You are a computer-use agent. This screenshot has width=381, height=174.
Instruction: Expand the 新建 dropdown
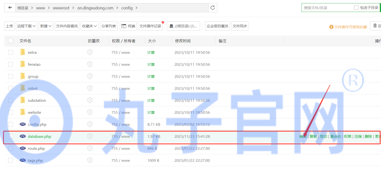pyautogui.click(x=46, y=26)
